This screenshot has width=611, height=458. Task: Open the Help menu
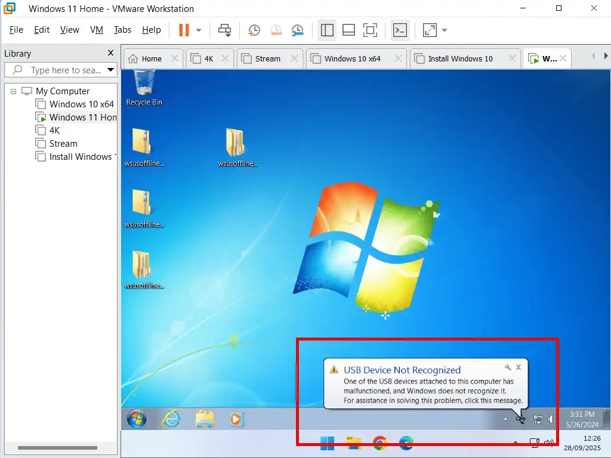point(151,30)
